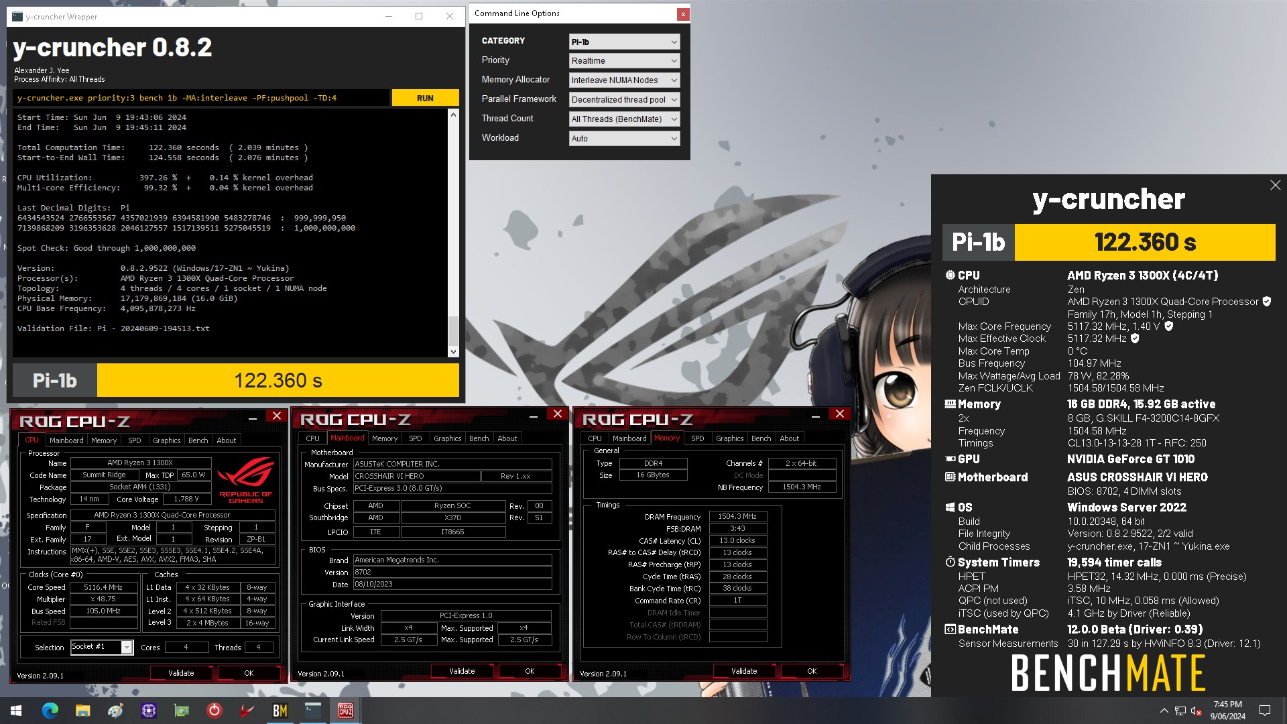Click the yellow 122.360 s score in BenchMate panel
1287x724 pixels.
coord(1145,242)
